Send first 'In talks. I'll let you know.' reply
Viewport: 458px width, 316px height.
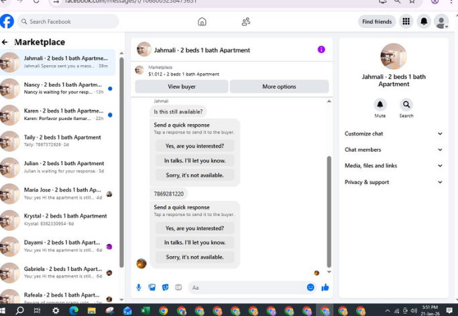[194, 160]
